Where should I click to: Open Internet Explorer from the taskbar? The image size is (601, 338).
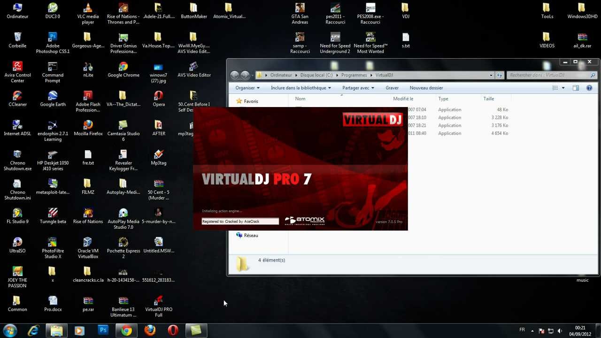pyautogui.click(x=33, y=330)
